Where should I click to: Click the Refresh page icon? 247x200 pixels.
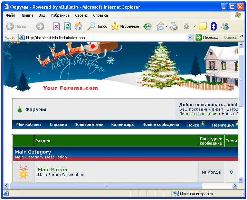(67, 26)
